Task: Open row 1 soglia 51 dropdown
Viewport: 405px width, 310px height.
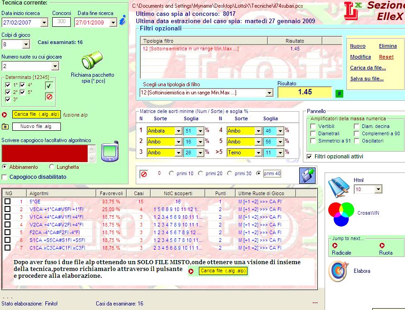Action: [200, 131]
